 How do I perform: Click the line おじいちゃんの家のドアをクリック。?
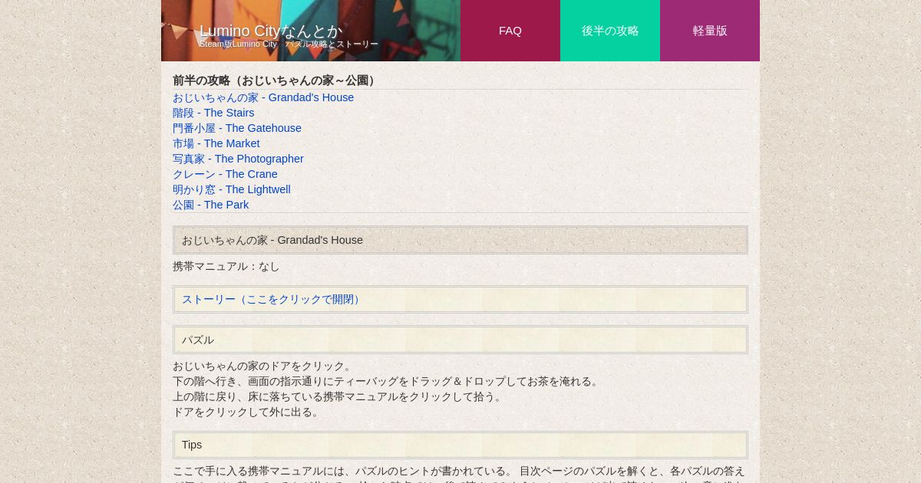[x=263, y=366]
